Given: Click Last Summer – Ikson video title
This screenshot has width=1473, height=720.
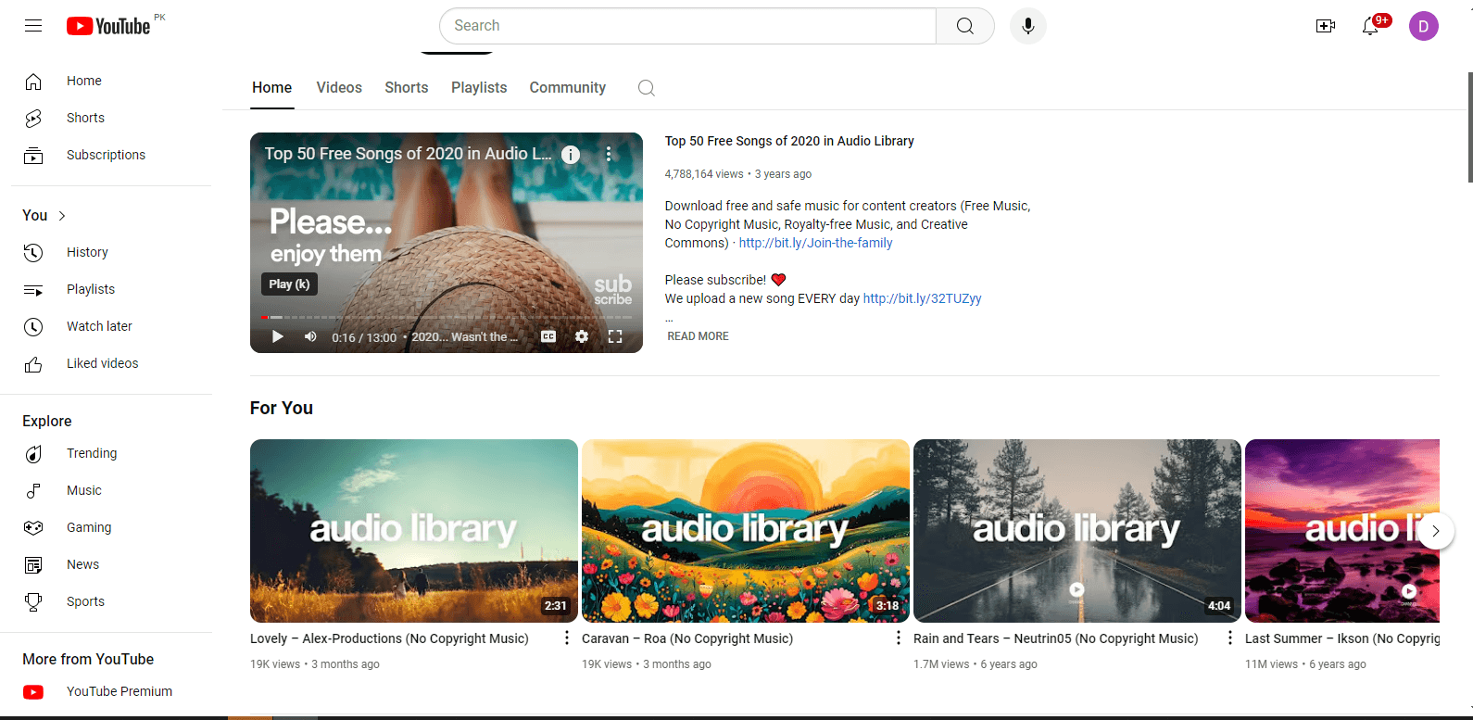Looking at the screenshot, I should [1342, 638].
